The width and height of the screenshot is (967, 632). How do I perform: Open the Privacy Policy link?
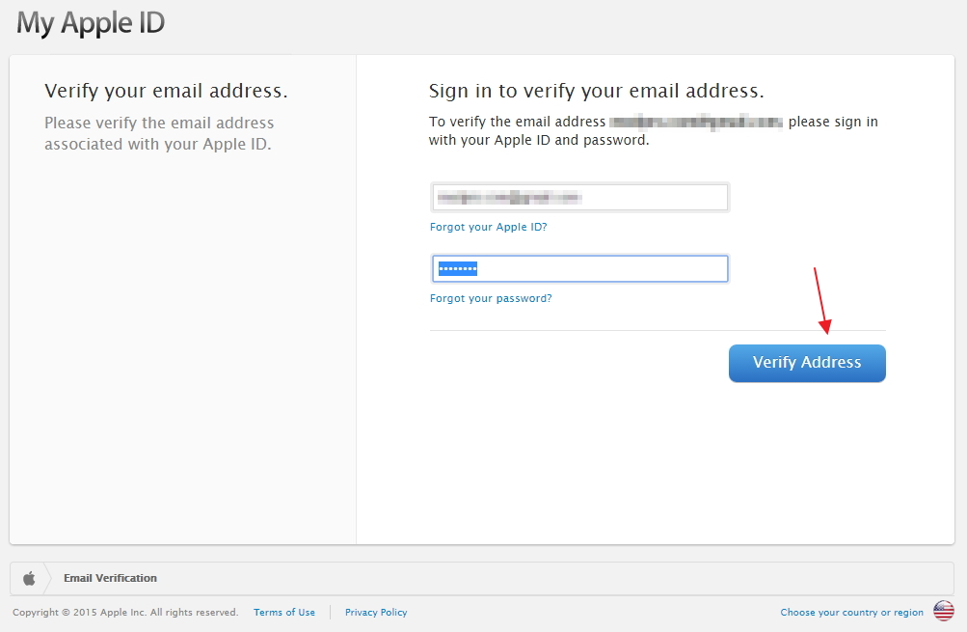pos(376,613)
